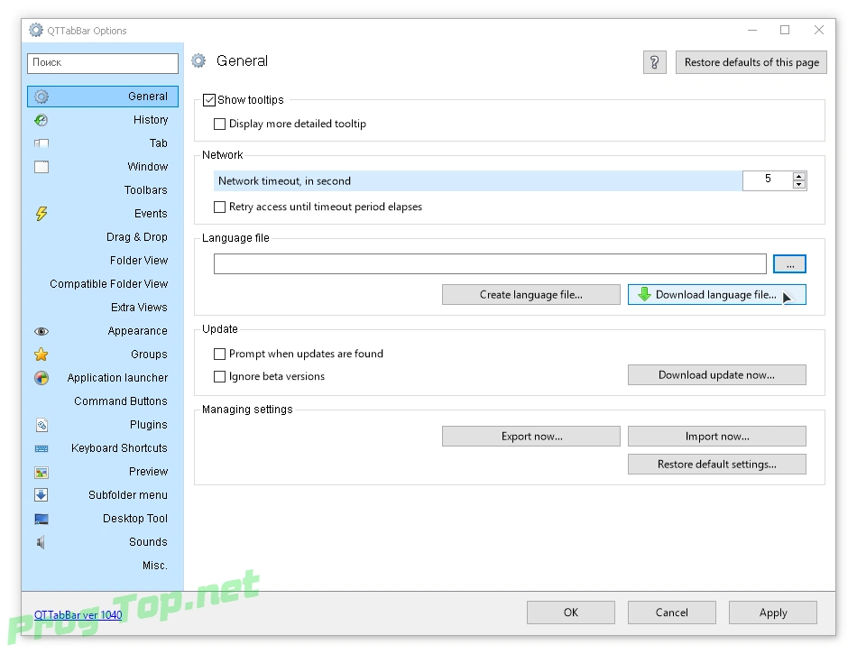Check Ignore beta versions option
This screenshot has width=857, height=654.
(x=220, y=376)
